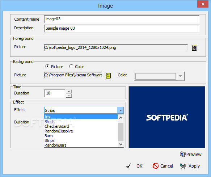Click the effect list scrollbar thumb
The image size is (211, 177).
121,132
